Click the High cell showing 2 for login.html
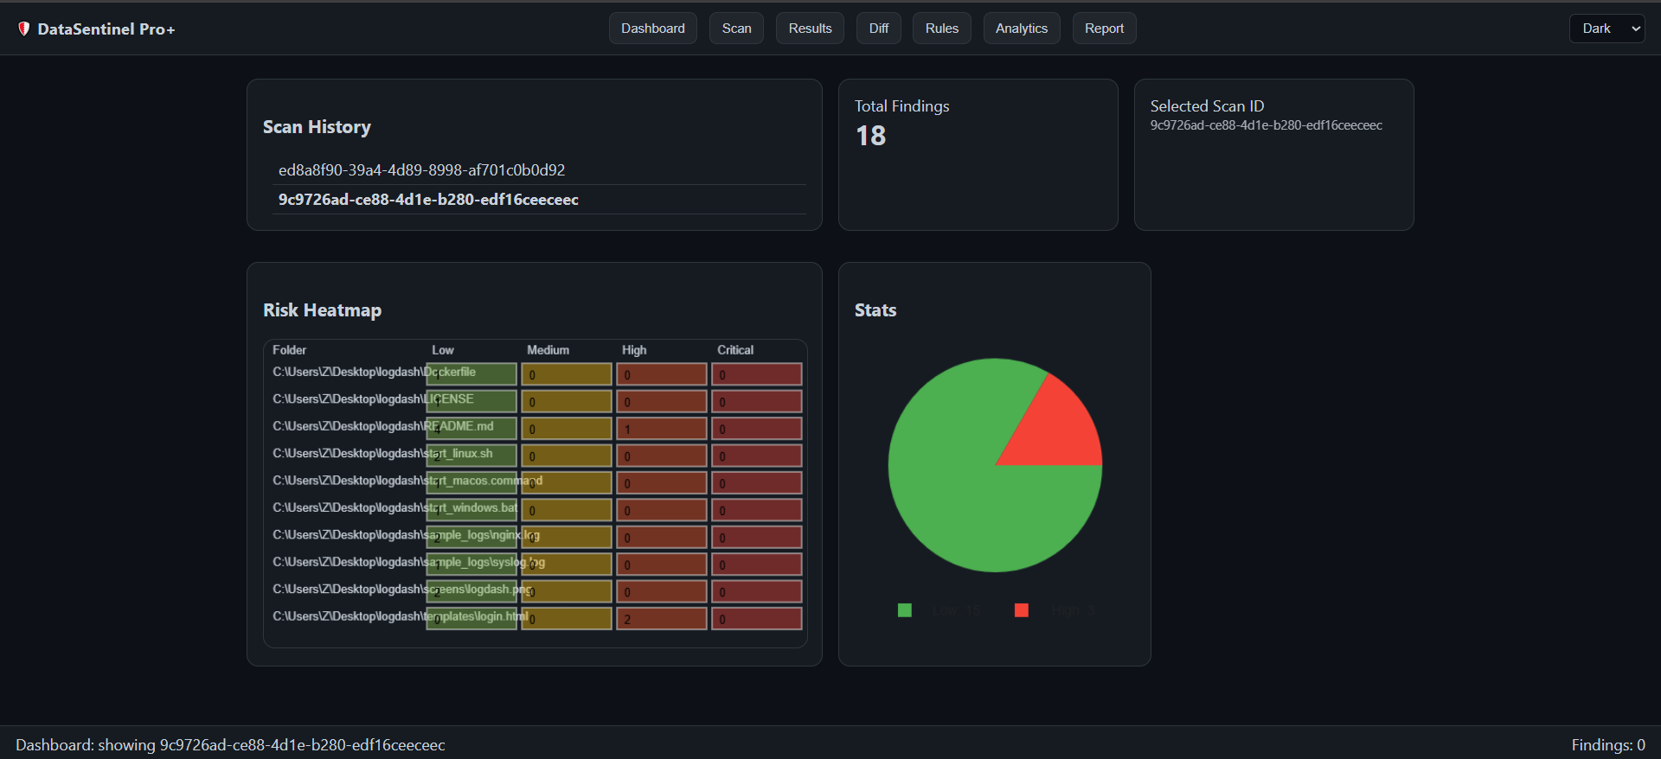Viewport: 1661px width, 759px height. tap(662, 619)
